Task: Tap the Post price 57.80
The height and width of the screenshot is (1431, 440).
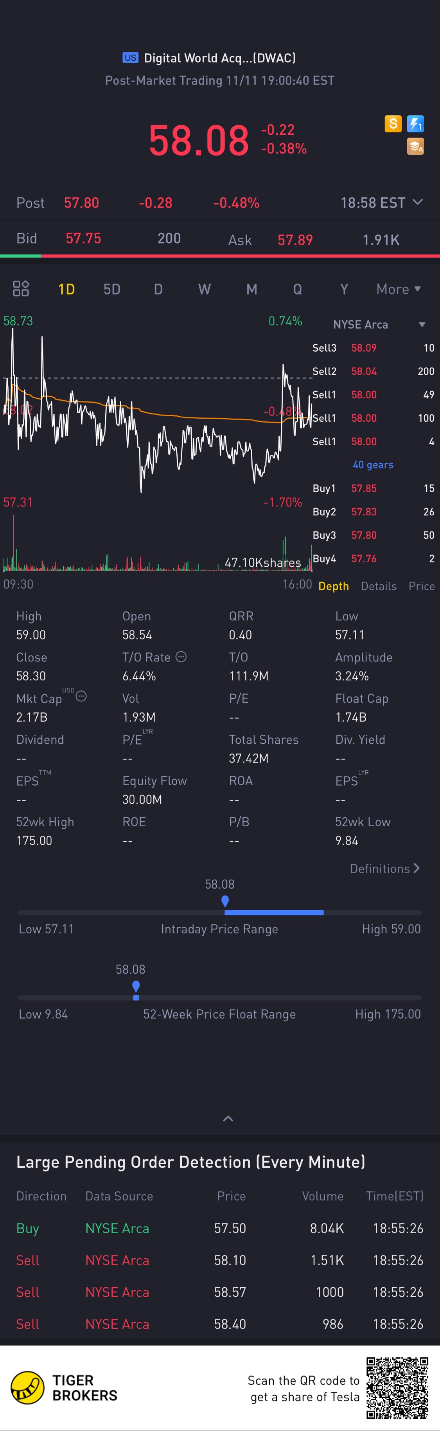Action: (82, 203)
